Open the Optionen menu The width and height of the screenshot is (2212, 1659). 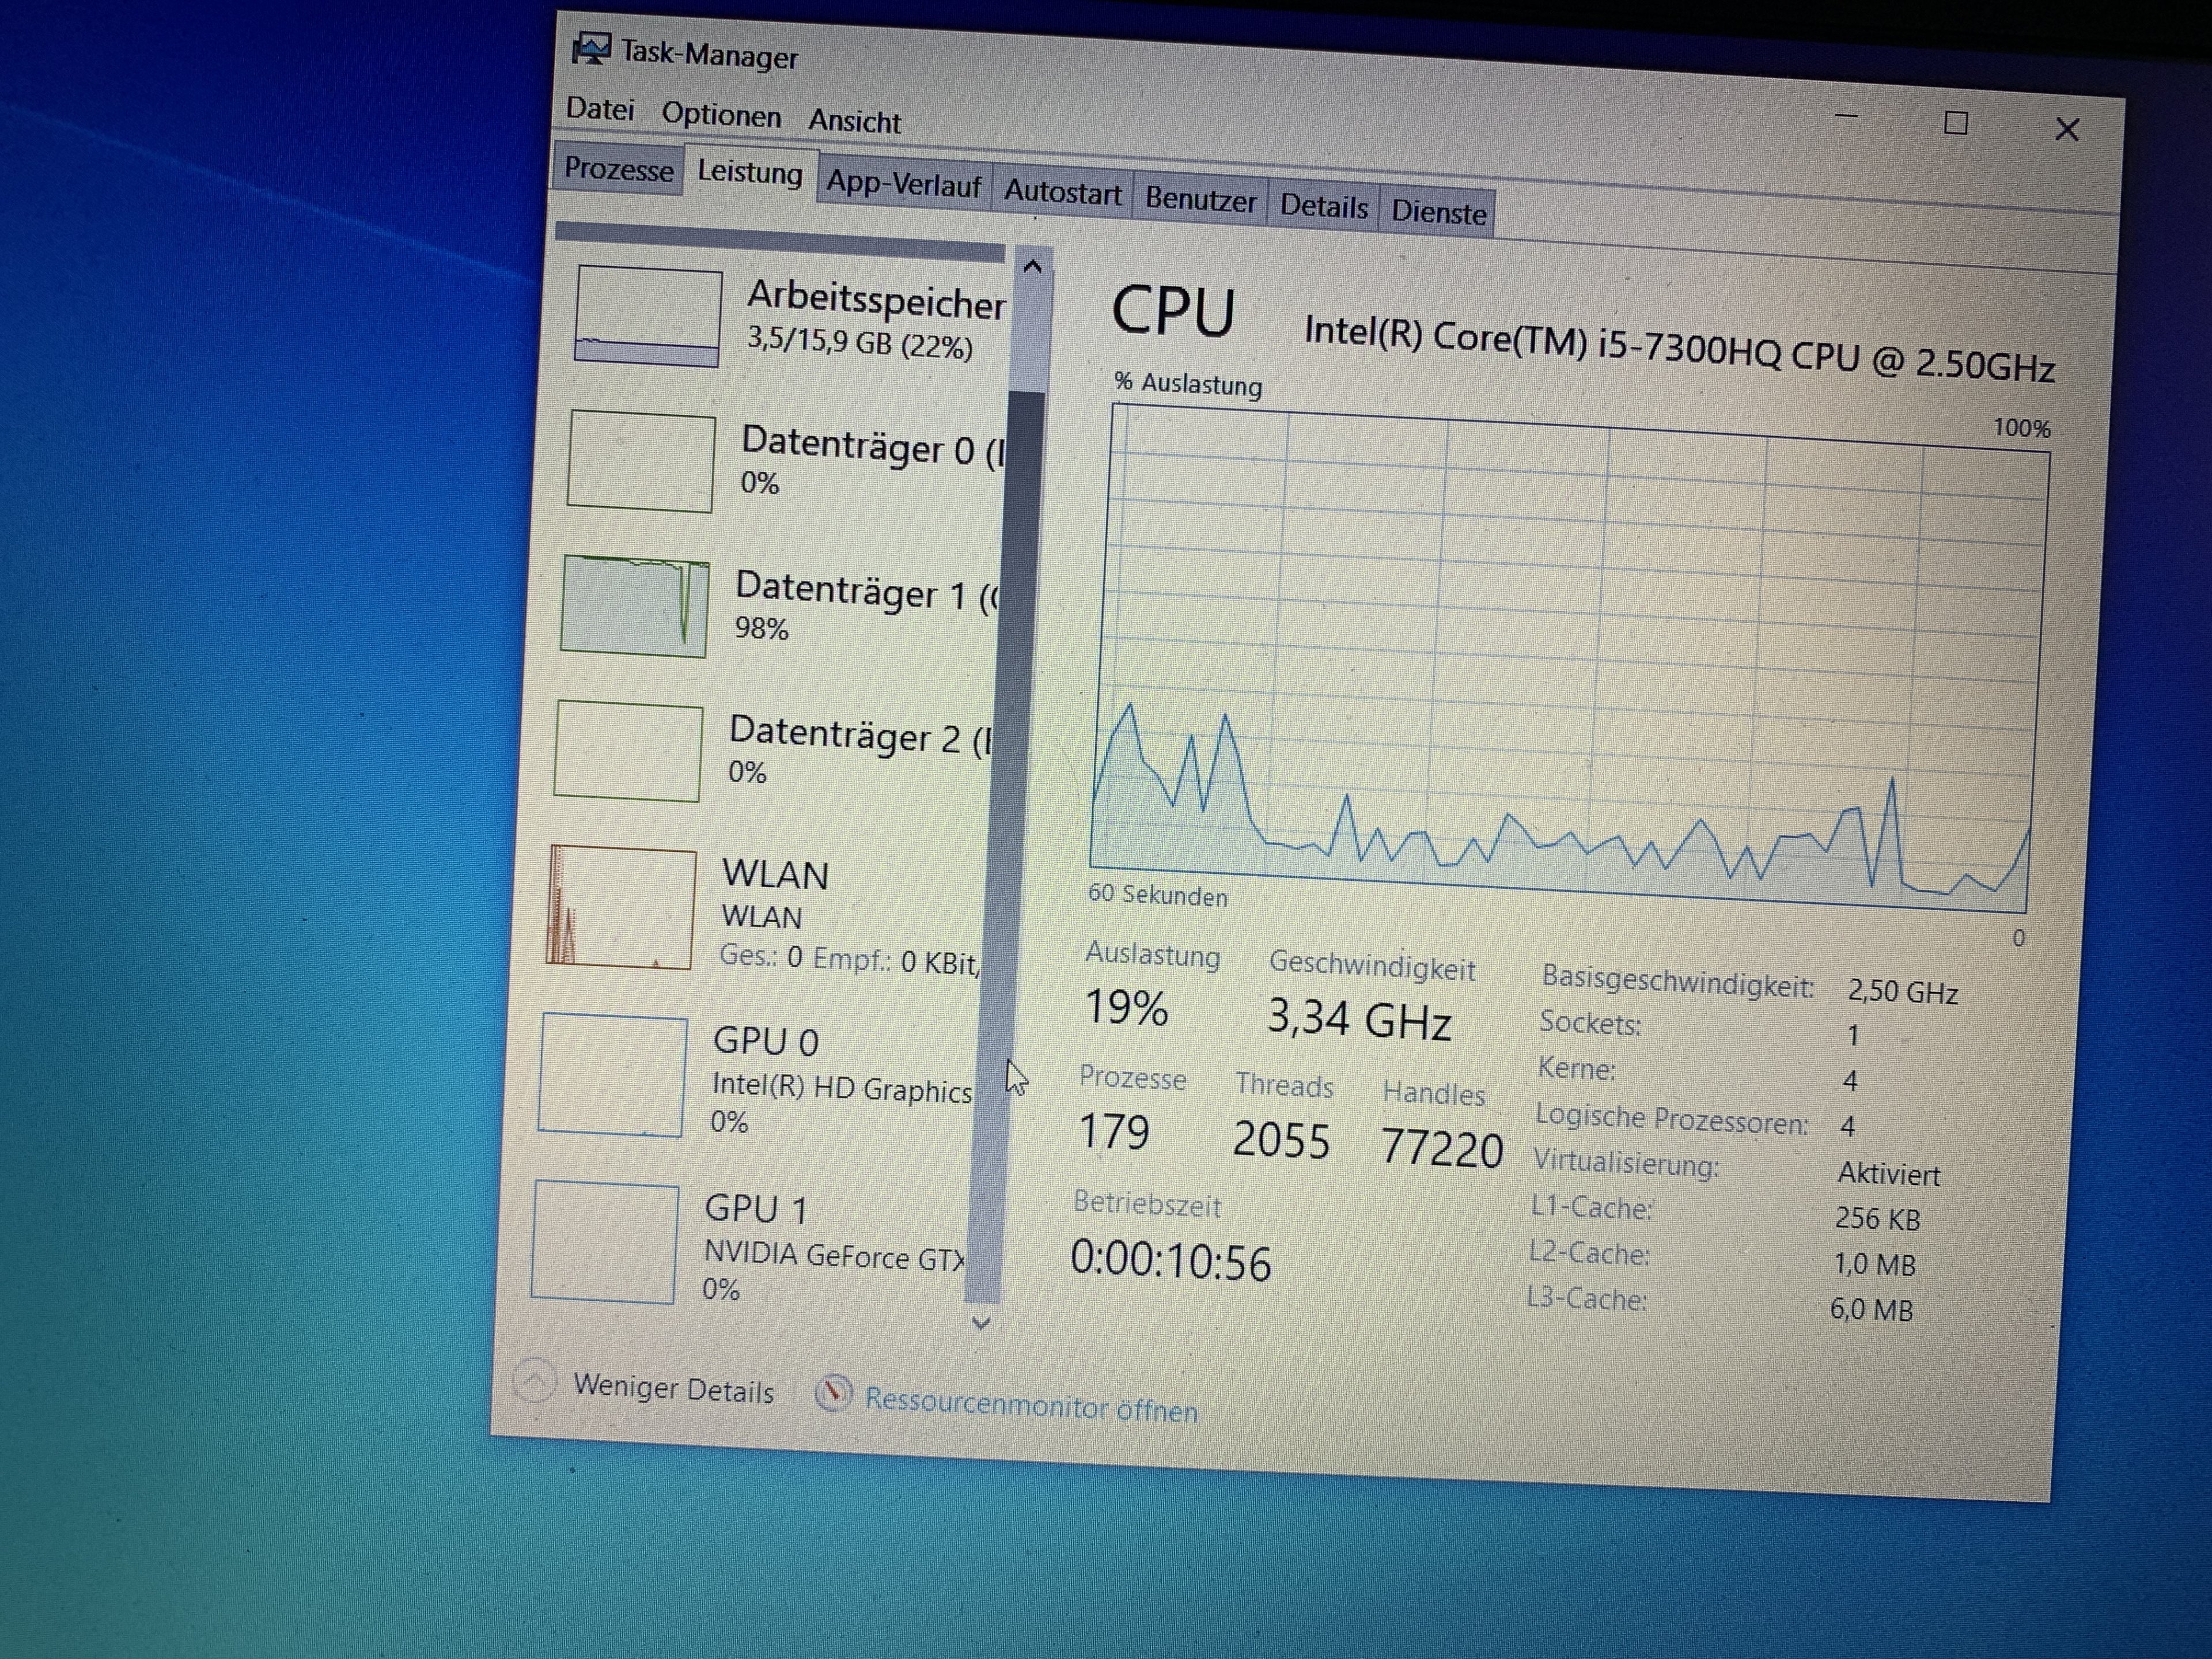coord(721,115)
